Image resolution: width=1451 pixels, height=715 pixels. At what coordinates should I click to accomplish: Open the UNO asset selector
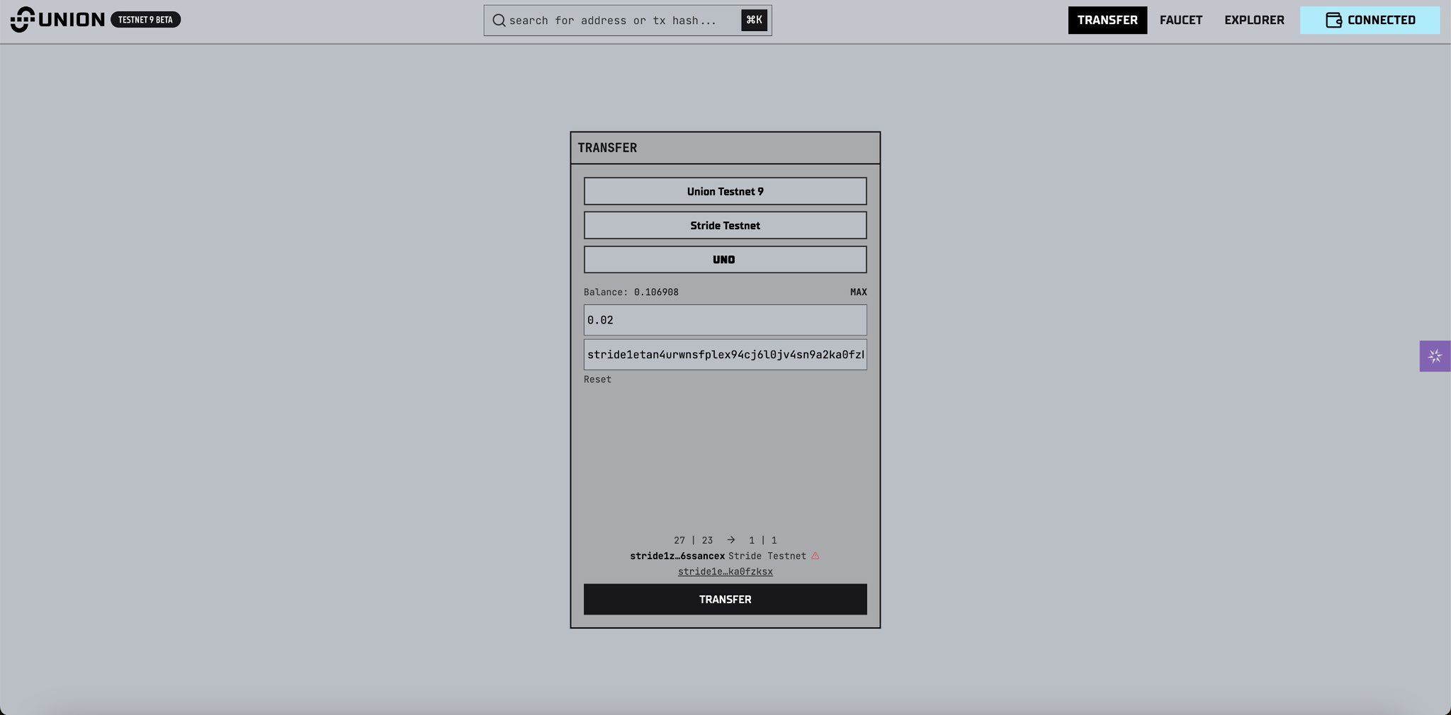(725, 259)
